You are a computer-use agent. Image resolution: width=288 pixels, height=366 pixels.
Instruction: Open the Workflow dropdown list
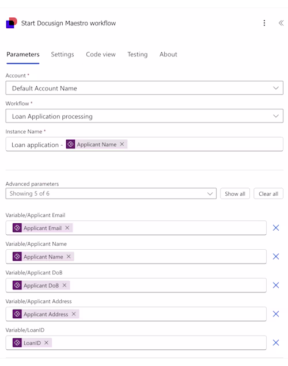point(145,116)
